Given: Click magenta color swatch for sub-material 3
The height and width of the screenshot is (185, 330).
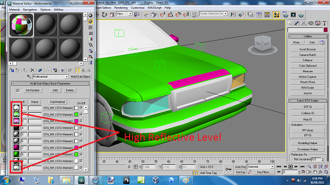Looking at the screenshot, I should [x=76, y=121].
